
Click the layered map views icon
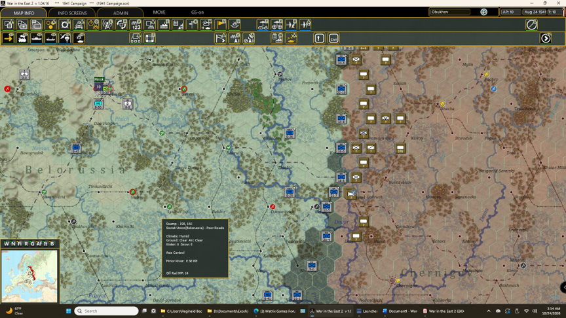pyautogui.click(x=37, y=24)
